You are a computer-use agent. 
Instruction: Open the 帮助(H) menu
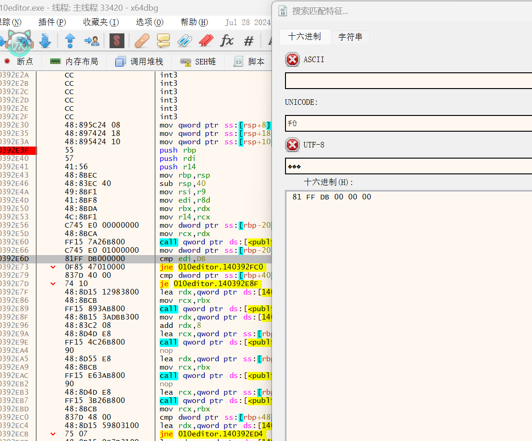tap(194, 22)
